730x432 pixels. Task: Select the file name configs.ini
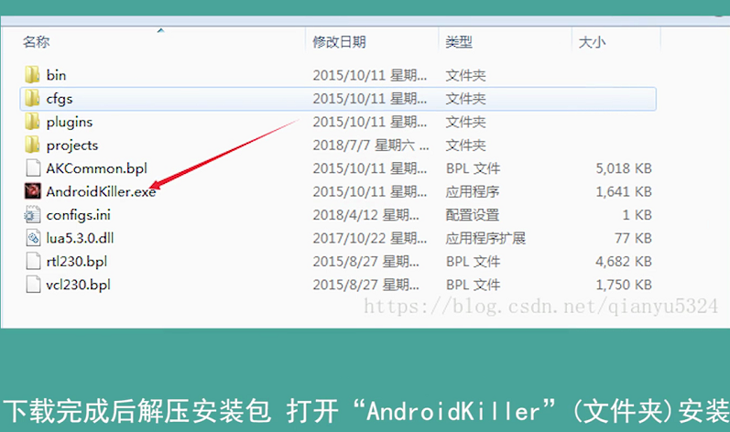[x=78, y=215]
